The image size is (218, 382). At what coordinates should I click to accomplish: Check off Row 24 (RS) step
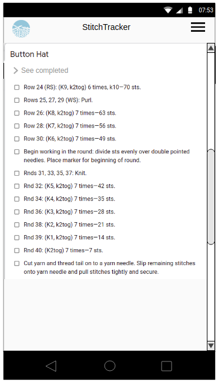click(x=16, y=87)
